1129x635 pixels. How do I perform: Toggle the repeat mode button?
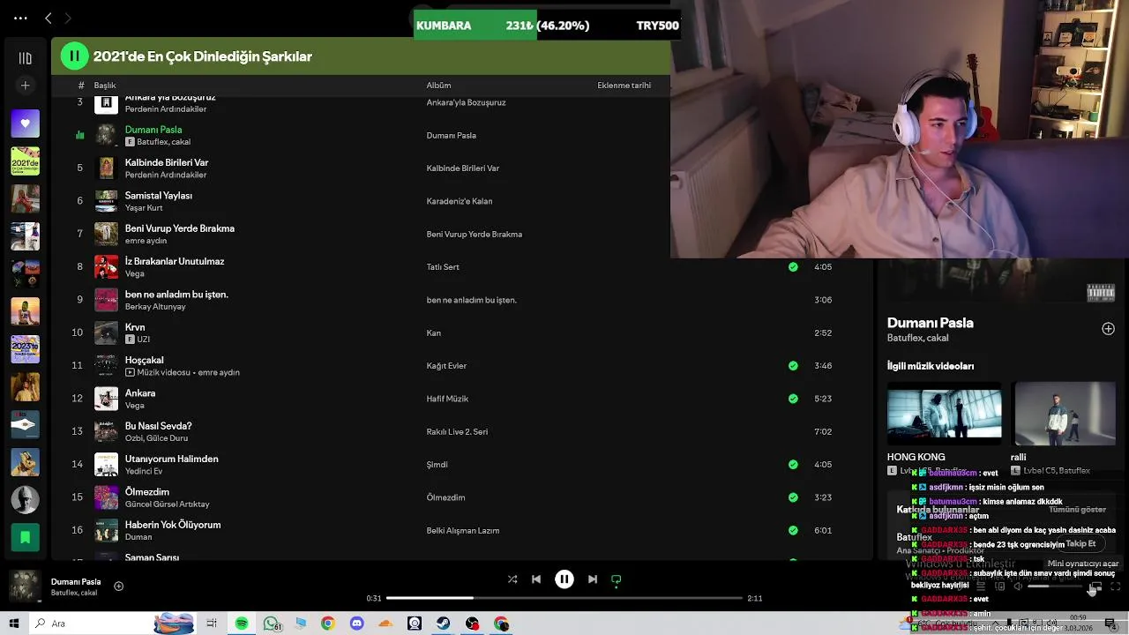617,579
